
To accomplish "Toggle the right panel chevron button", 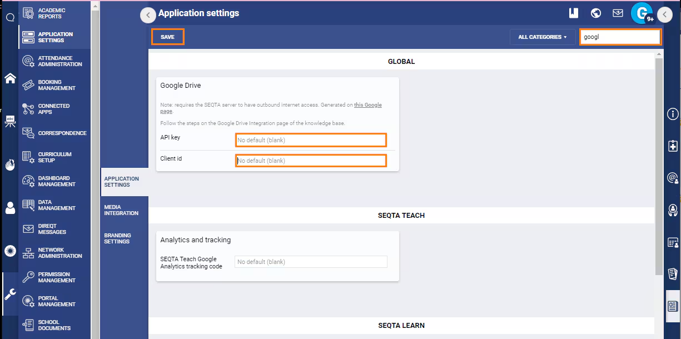I will [665, 15].
